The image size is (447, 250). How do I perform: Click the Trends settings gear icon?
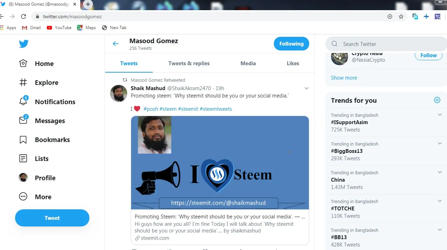click(437, 100)
